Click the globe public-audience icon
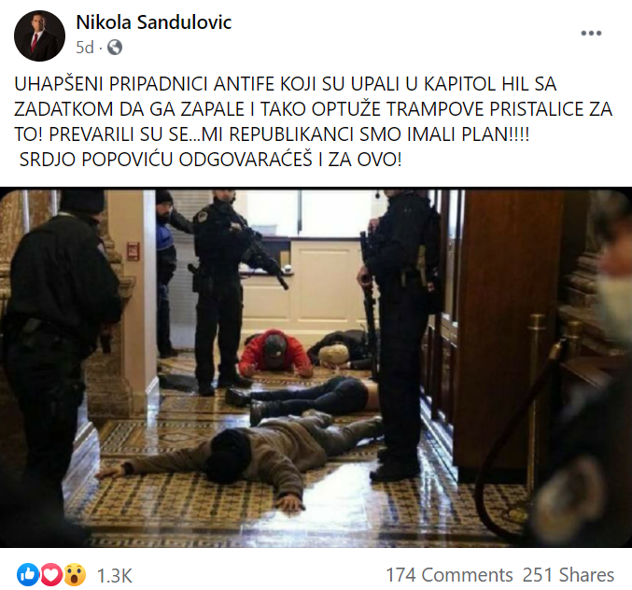 point(115,48)
